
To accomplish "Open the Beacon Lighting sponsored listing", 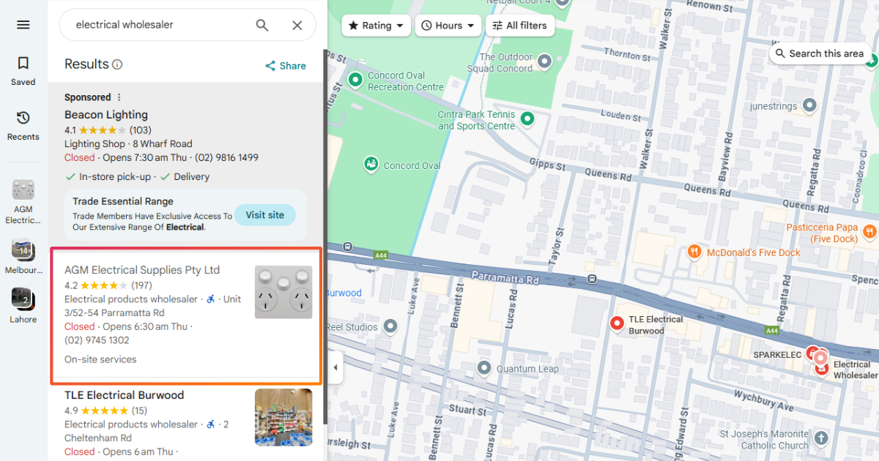I will (106, 115).
